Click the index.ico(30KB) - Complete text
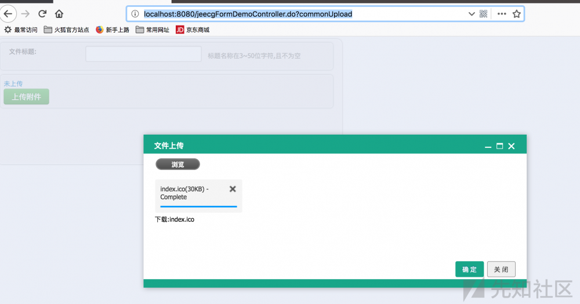 [x=184, y=193]
